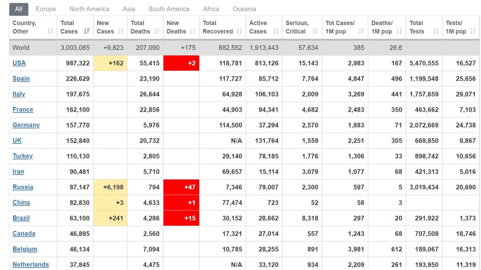Viewport: 481px width, 270px height.
Task: Select Italy active cases 106,103
Action: point(267,94)
